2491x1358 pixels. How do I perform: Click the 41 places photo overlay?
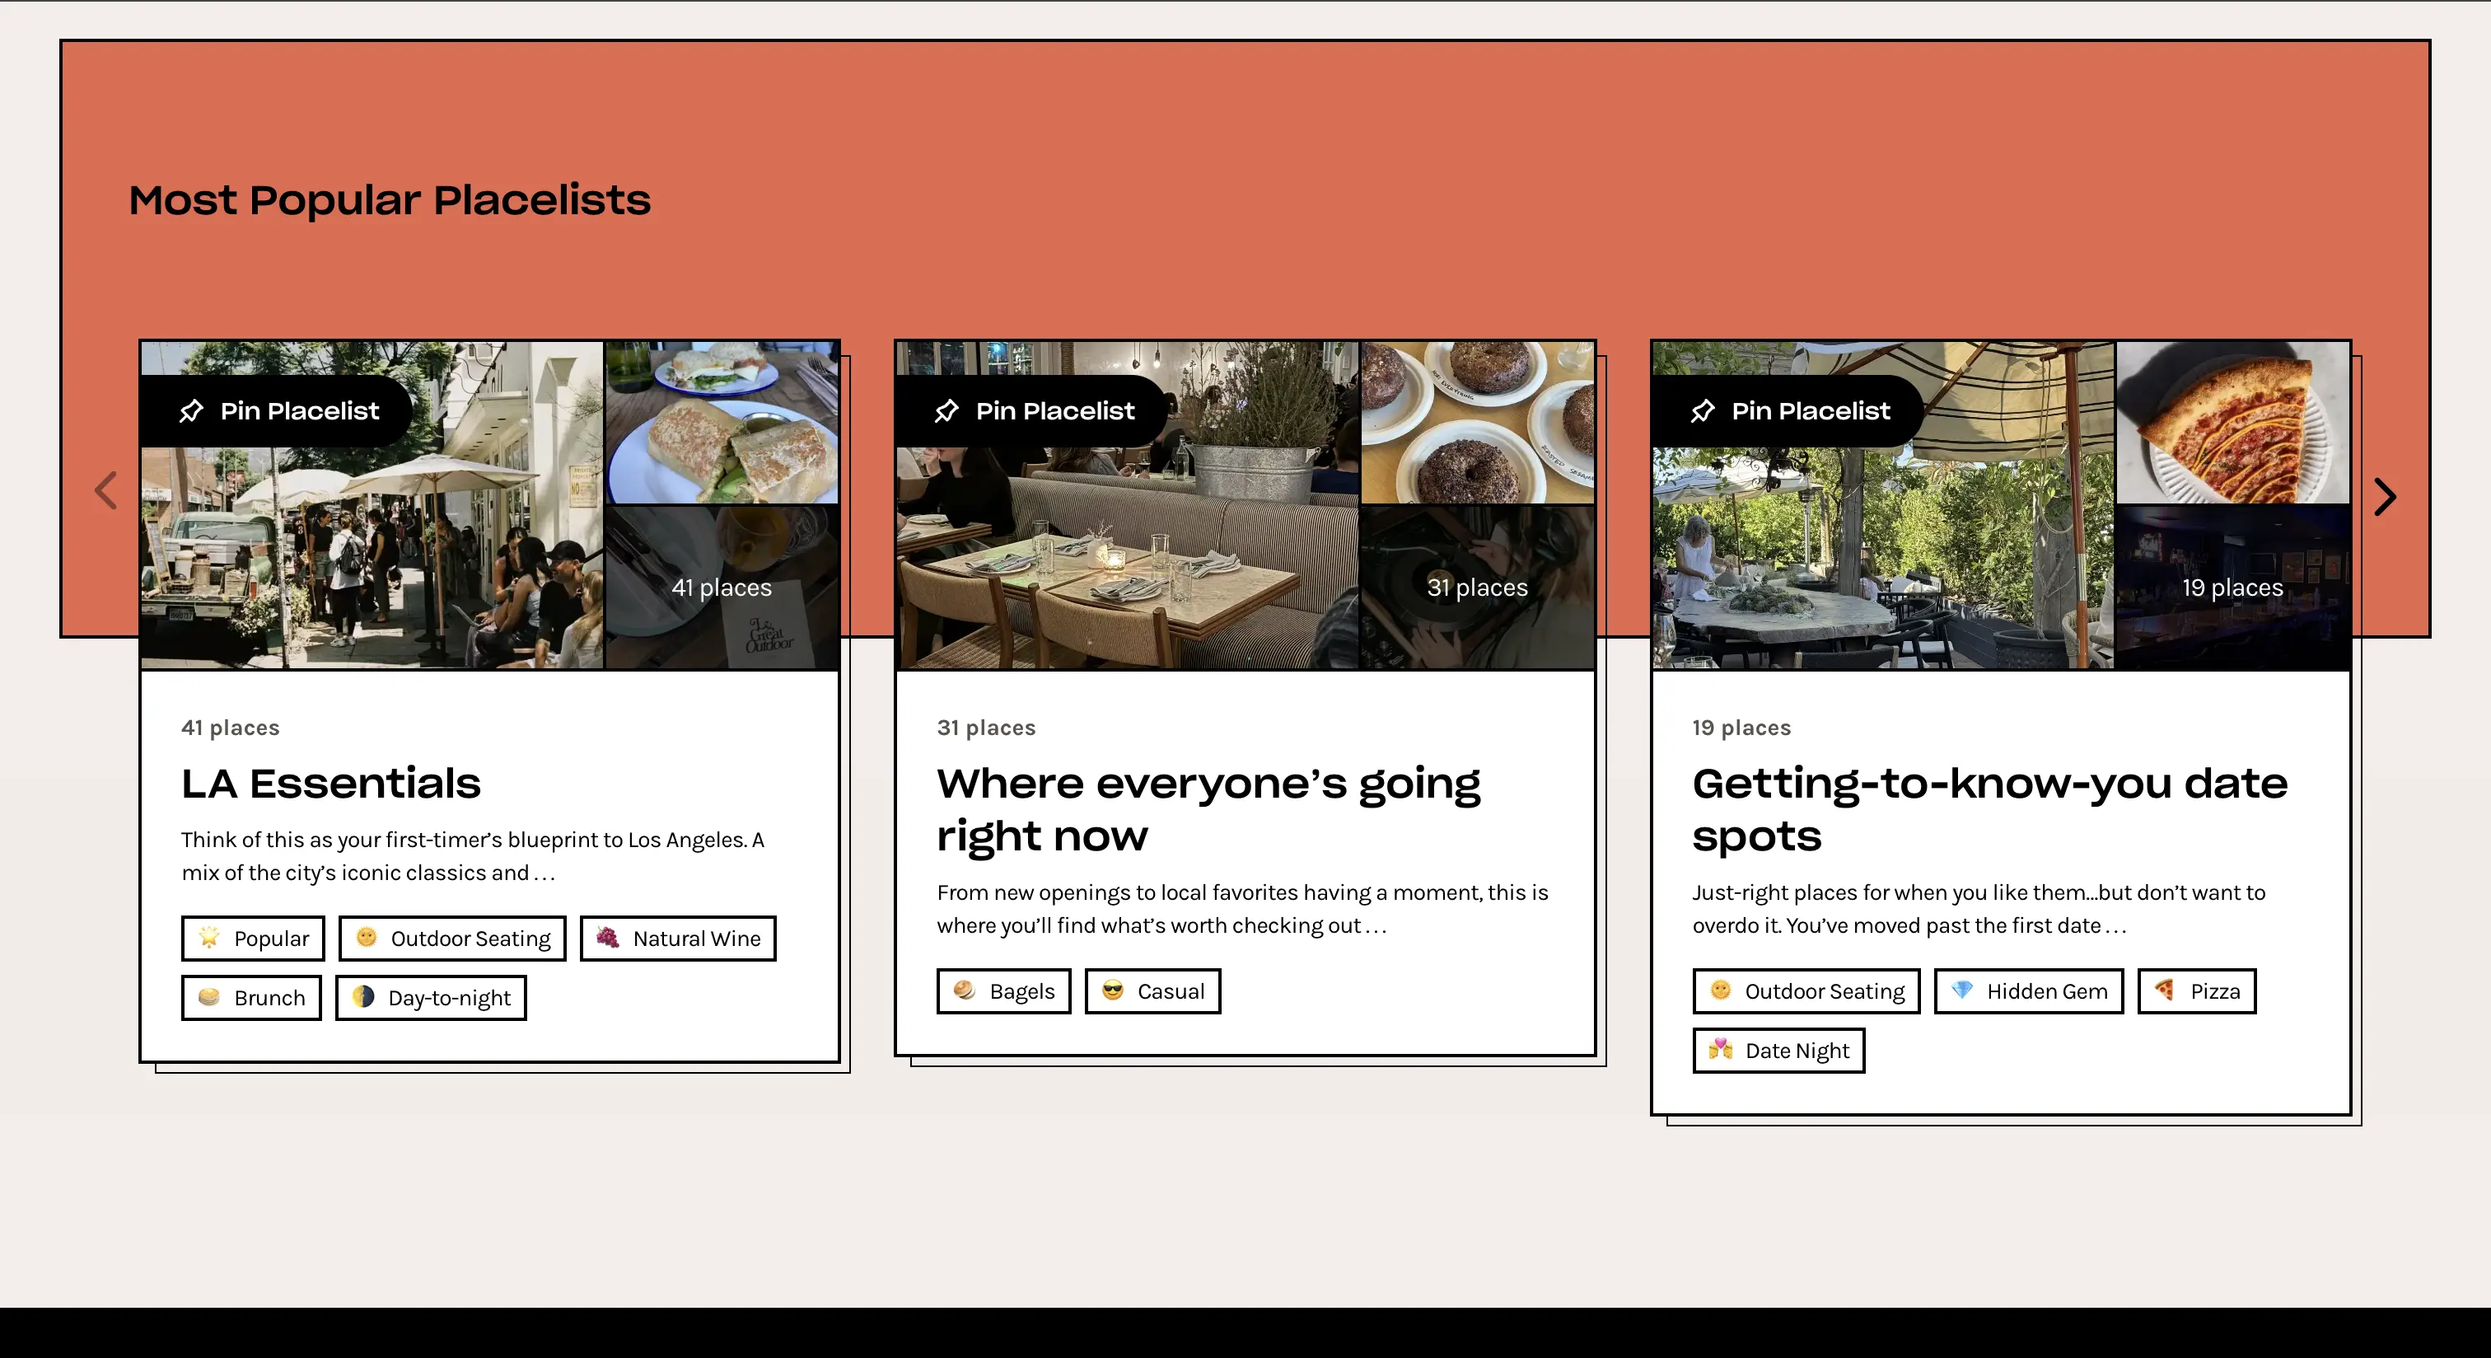(x=722, y=587)
